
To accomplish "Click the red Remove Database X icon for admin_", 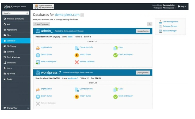I will coord(77,62).
